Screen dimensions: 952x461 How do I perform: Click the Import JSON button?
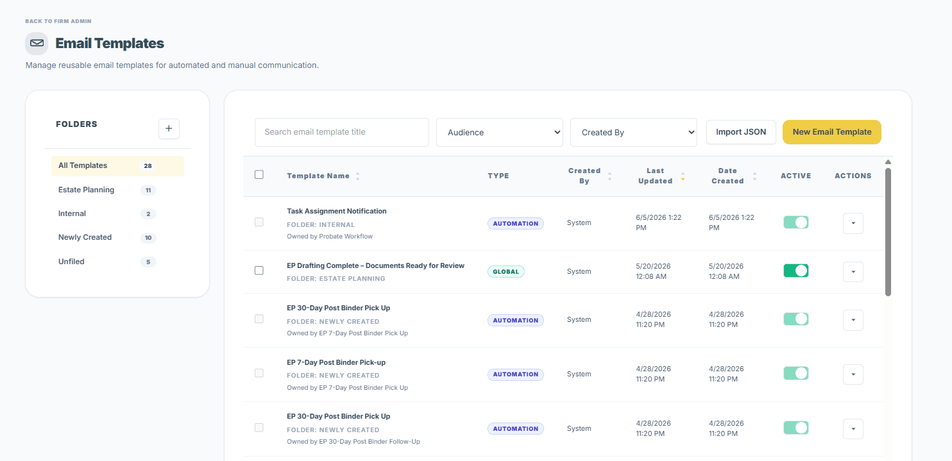[741, 132]
